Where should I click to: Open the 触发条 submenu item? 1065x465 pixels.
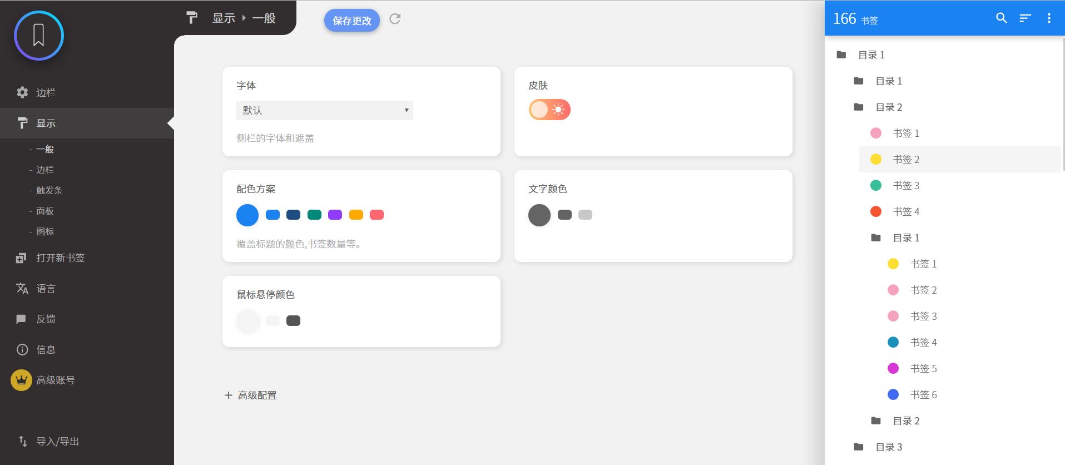pos(49,190)
